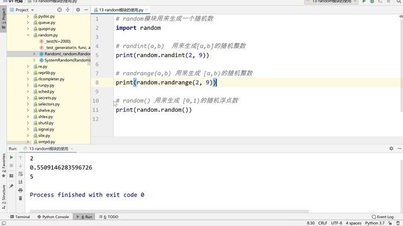This screenshot has width=403, height=226.
Task: Select signal.py in the project tree
Action: click(x=46, y=129)
